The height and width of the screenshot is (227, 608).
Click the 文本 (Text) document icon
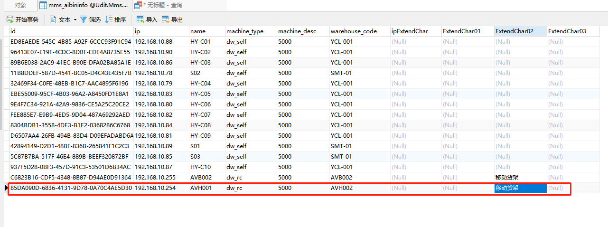(x=53, y=19)
